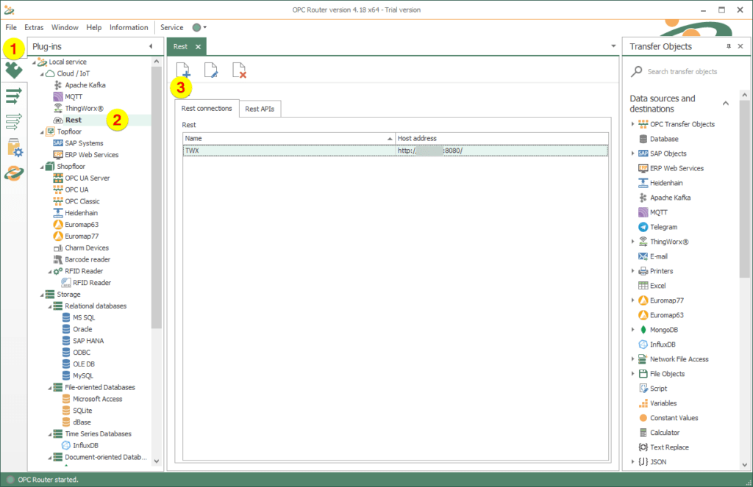The width and height of the screenshot is (753, 487).
Task: Sort connections by Name column header
Action: pos(288,138)
